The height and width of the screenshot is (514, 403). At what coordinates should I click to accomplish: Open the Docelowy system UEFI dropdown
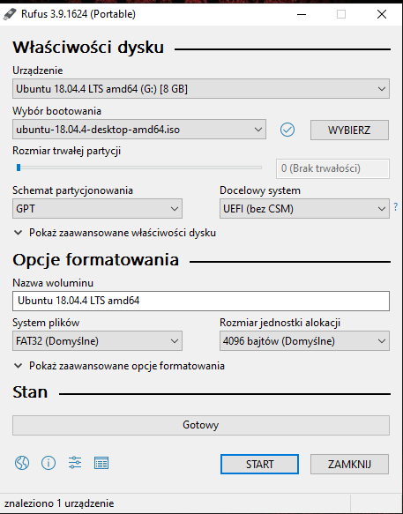[x=304, y=208]
